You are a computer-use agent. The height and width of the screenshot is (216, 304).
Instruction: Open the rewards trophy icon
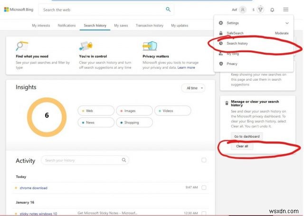click(x=260, y=9)
